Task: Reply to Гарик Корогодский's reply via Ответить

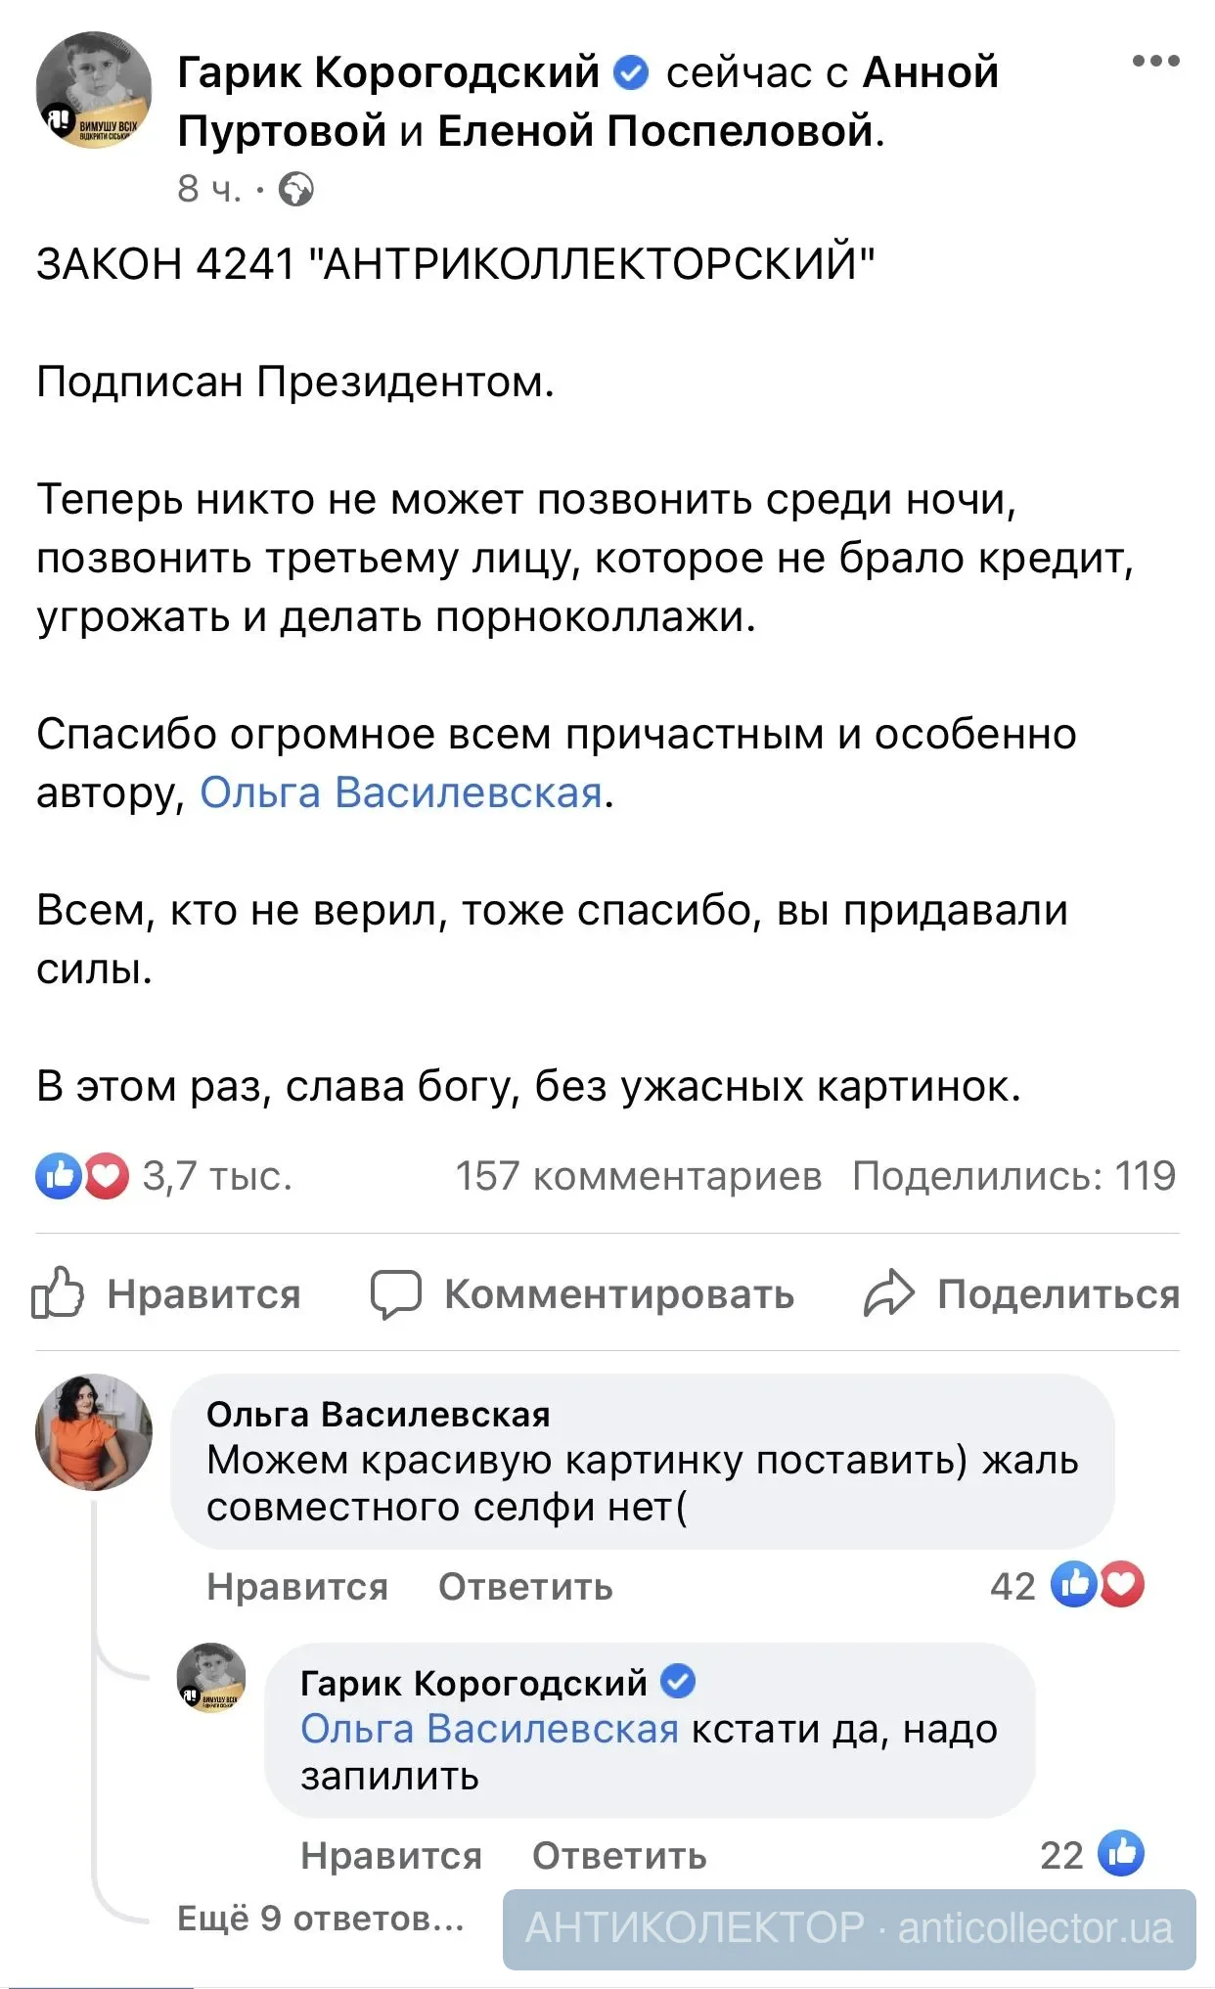Action: [619, 1855]
